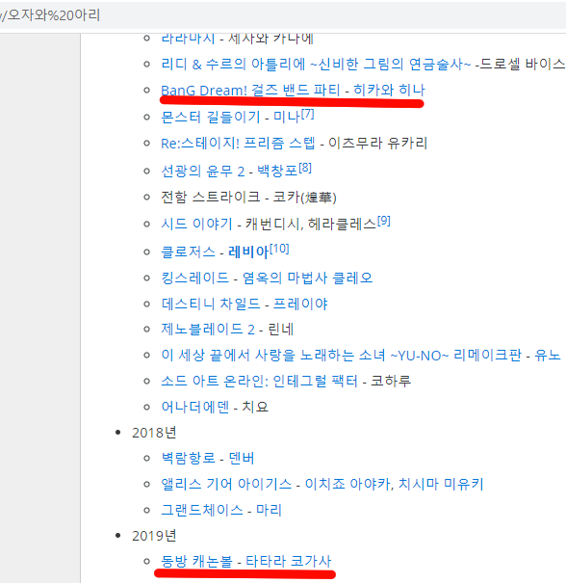Open the 그랜드체이스 link

pyautogui.click(x=202, y=511)
